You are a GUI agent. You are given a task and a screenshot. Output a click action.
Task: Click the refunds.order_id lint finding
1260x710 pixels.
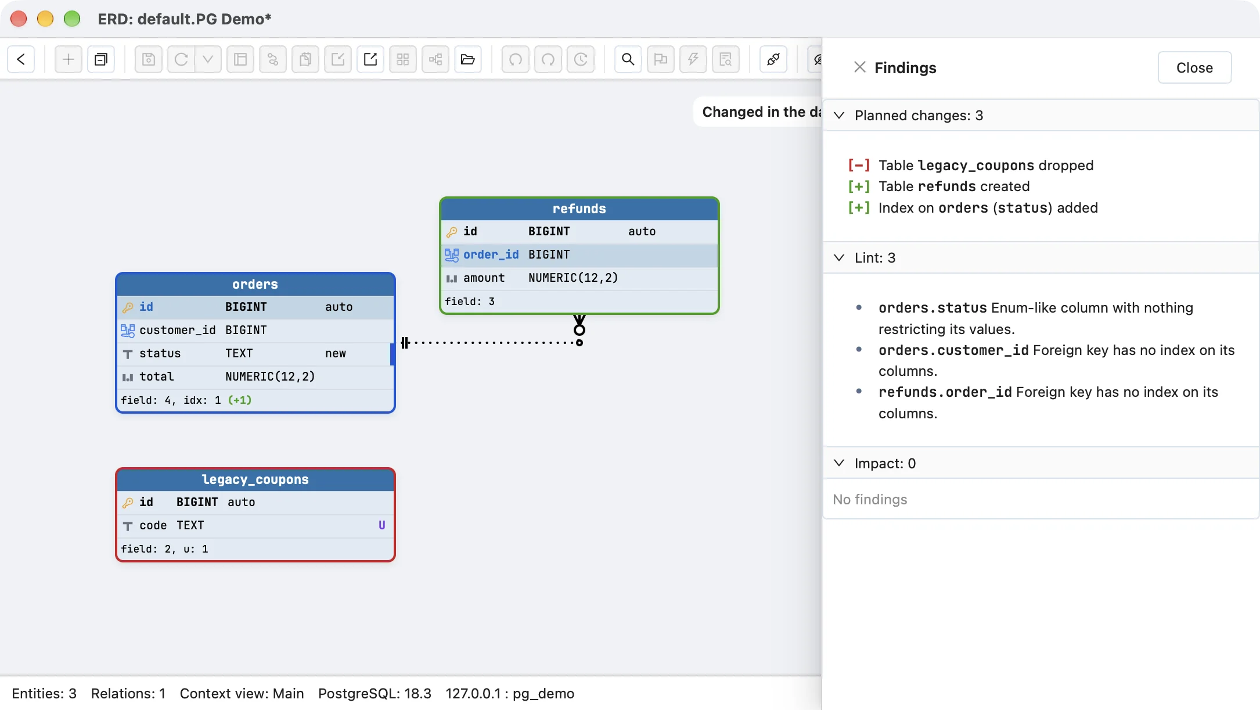1048,403
